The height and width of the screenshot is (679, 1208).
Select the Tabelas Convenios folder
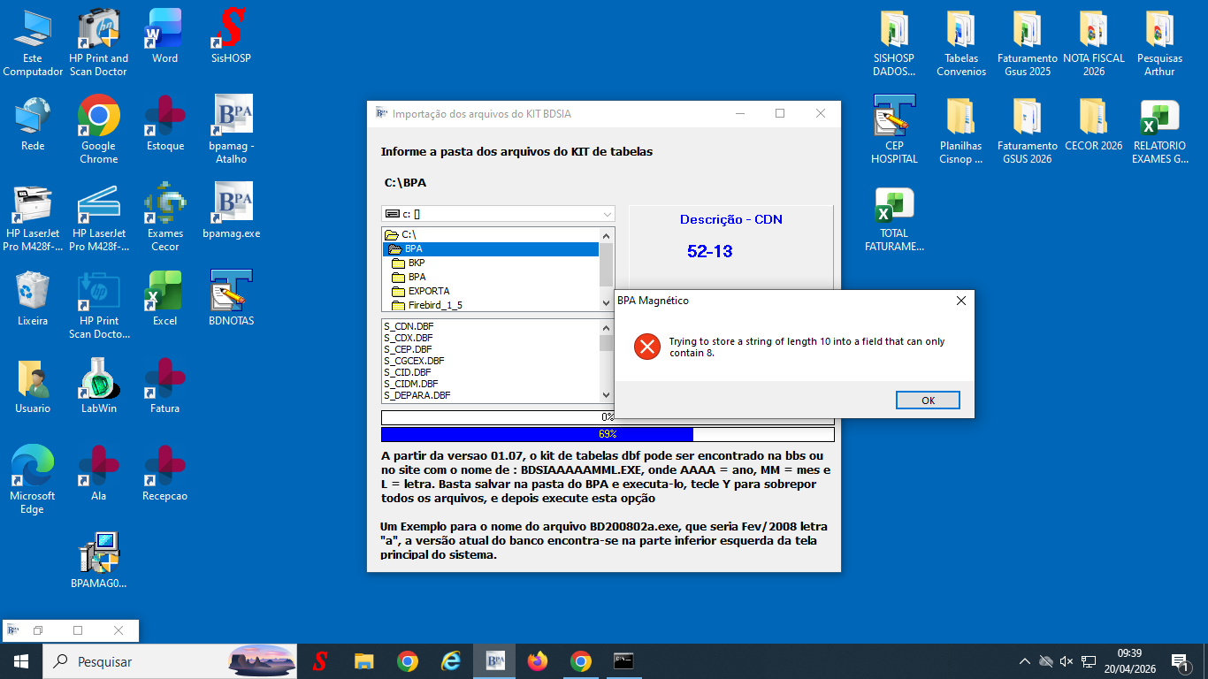point(961,42)
